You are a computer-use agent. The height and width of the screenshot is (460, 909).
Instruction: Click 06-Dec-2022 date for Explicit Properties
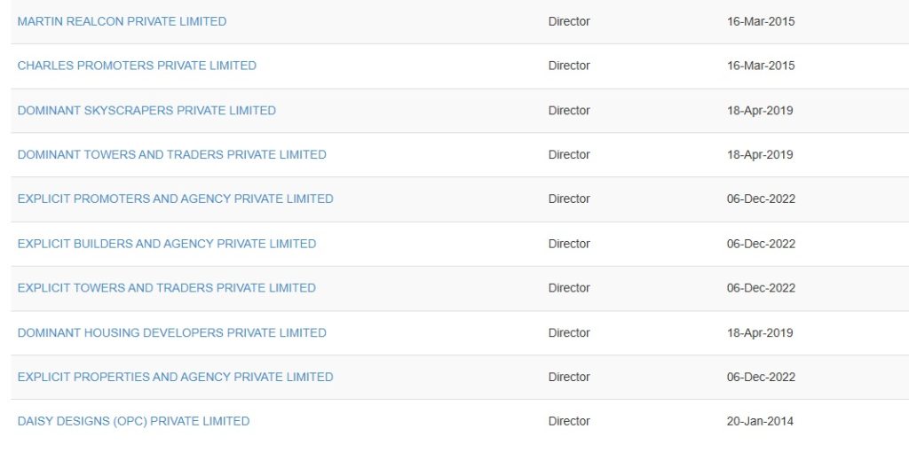[761, 378]
